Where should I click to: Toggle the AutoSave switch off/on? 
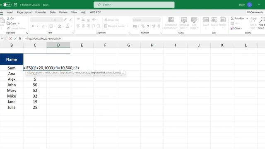(7, 5)
